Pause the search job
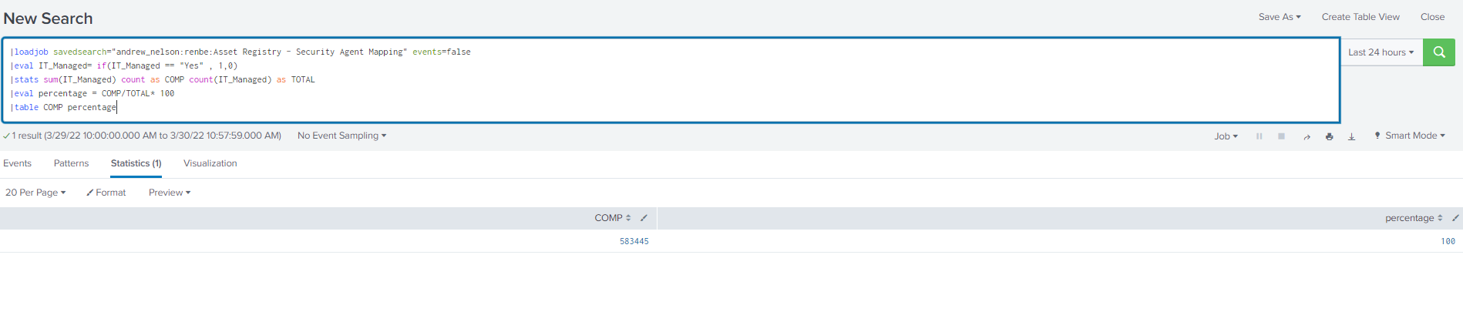 coord(1259,136)
